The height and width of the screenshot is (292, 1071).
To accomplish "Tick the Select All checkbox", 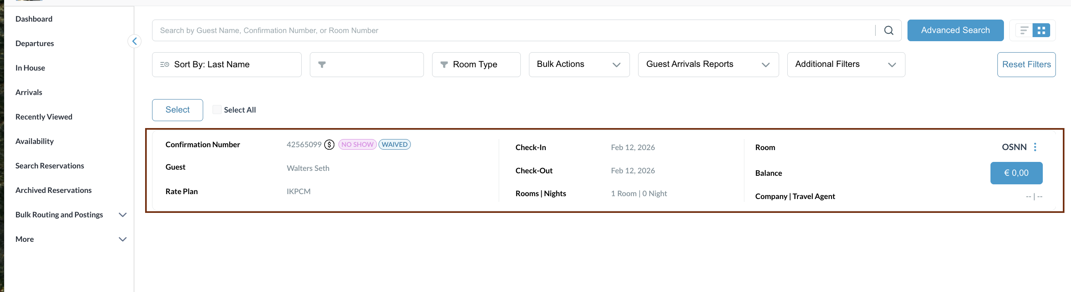I will pyautogui.click(x=217, y=109).
